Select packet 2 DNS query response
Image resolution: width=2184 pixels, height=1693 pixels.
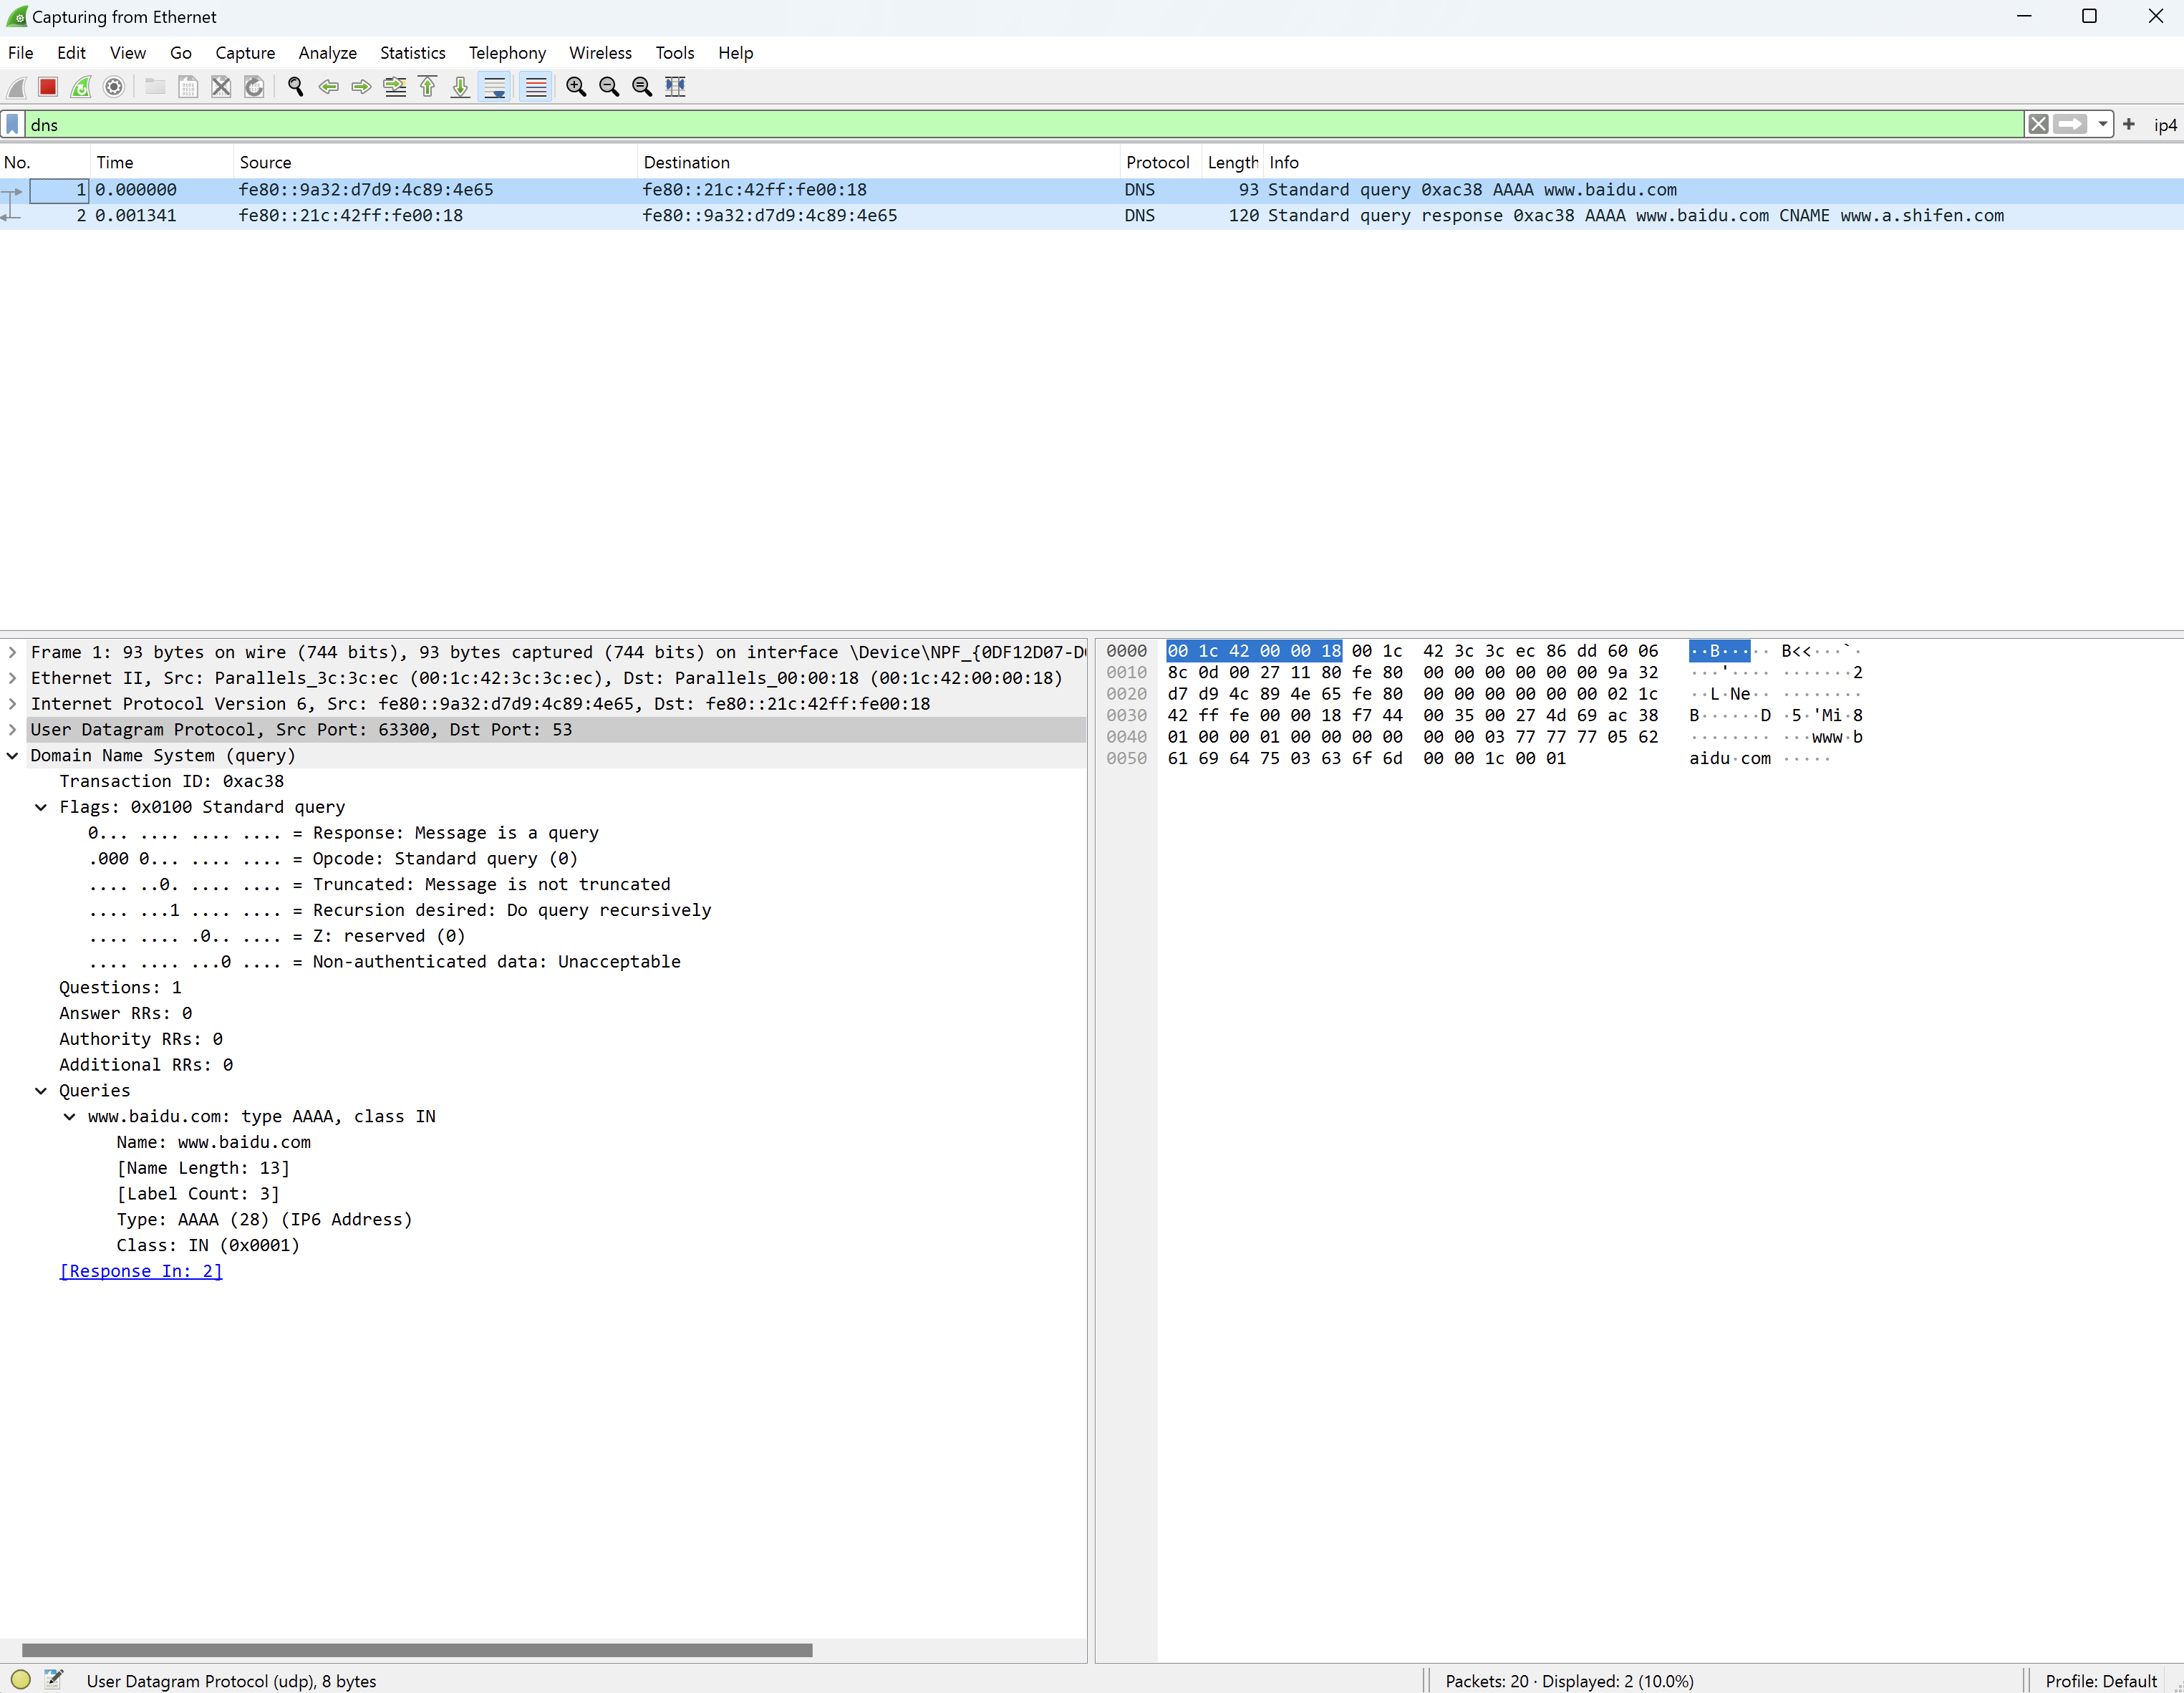click(x=1092, y=216)
